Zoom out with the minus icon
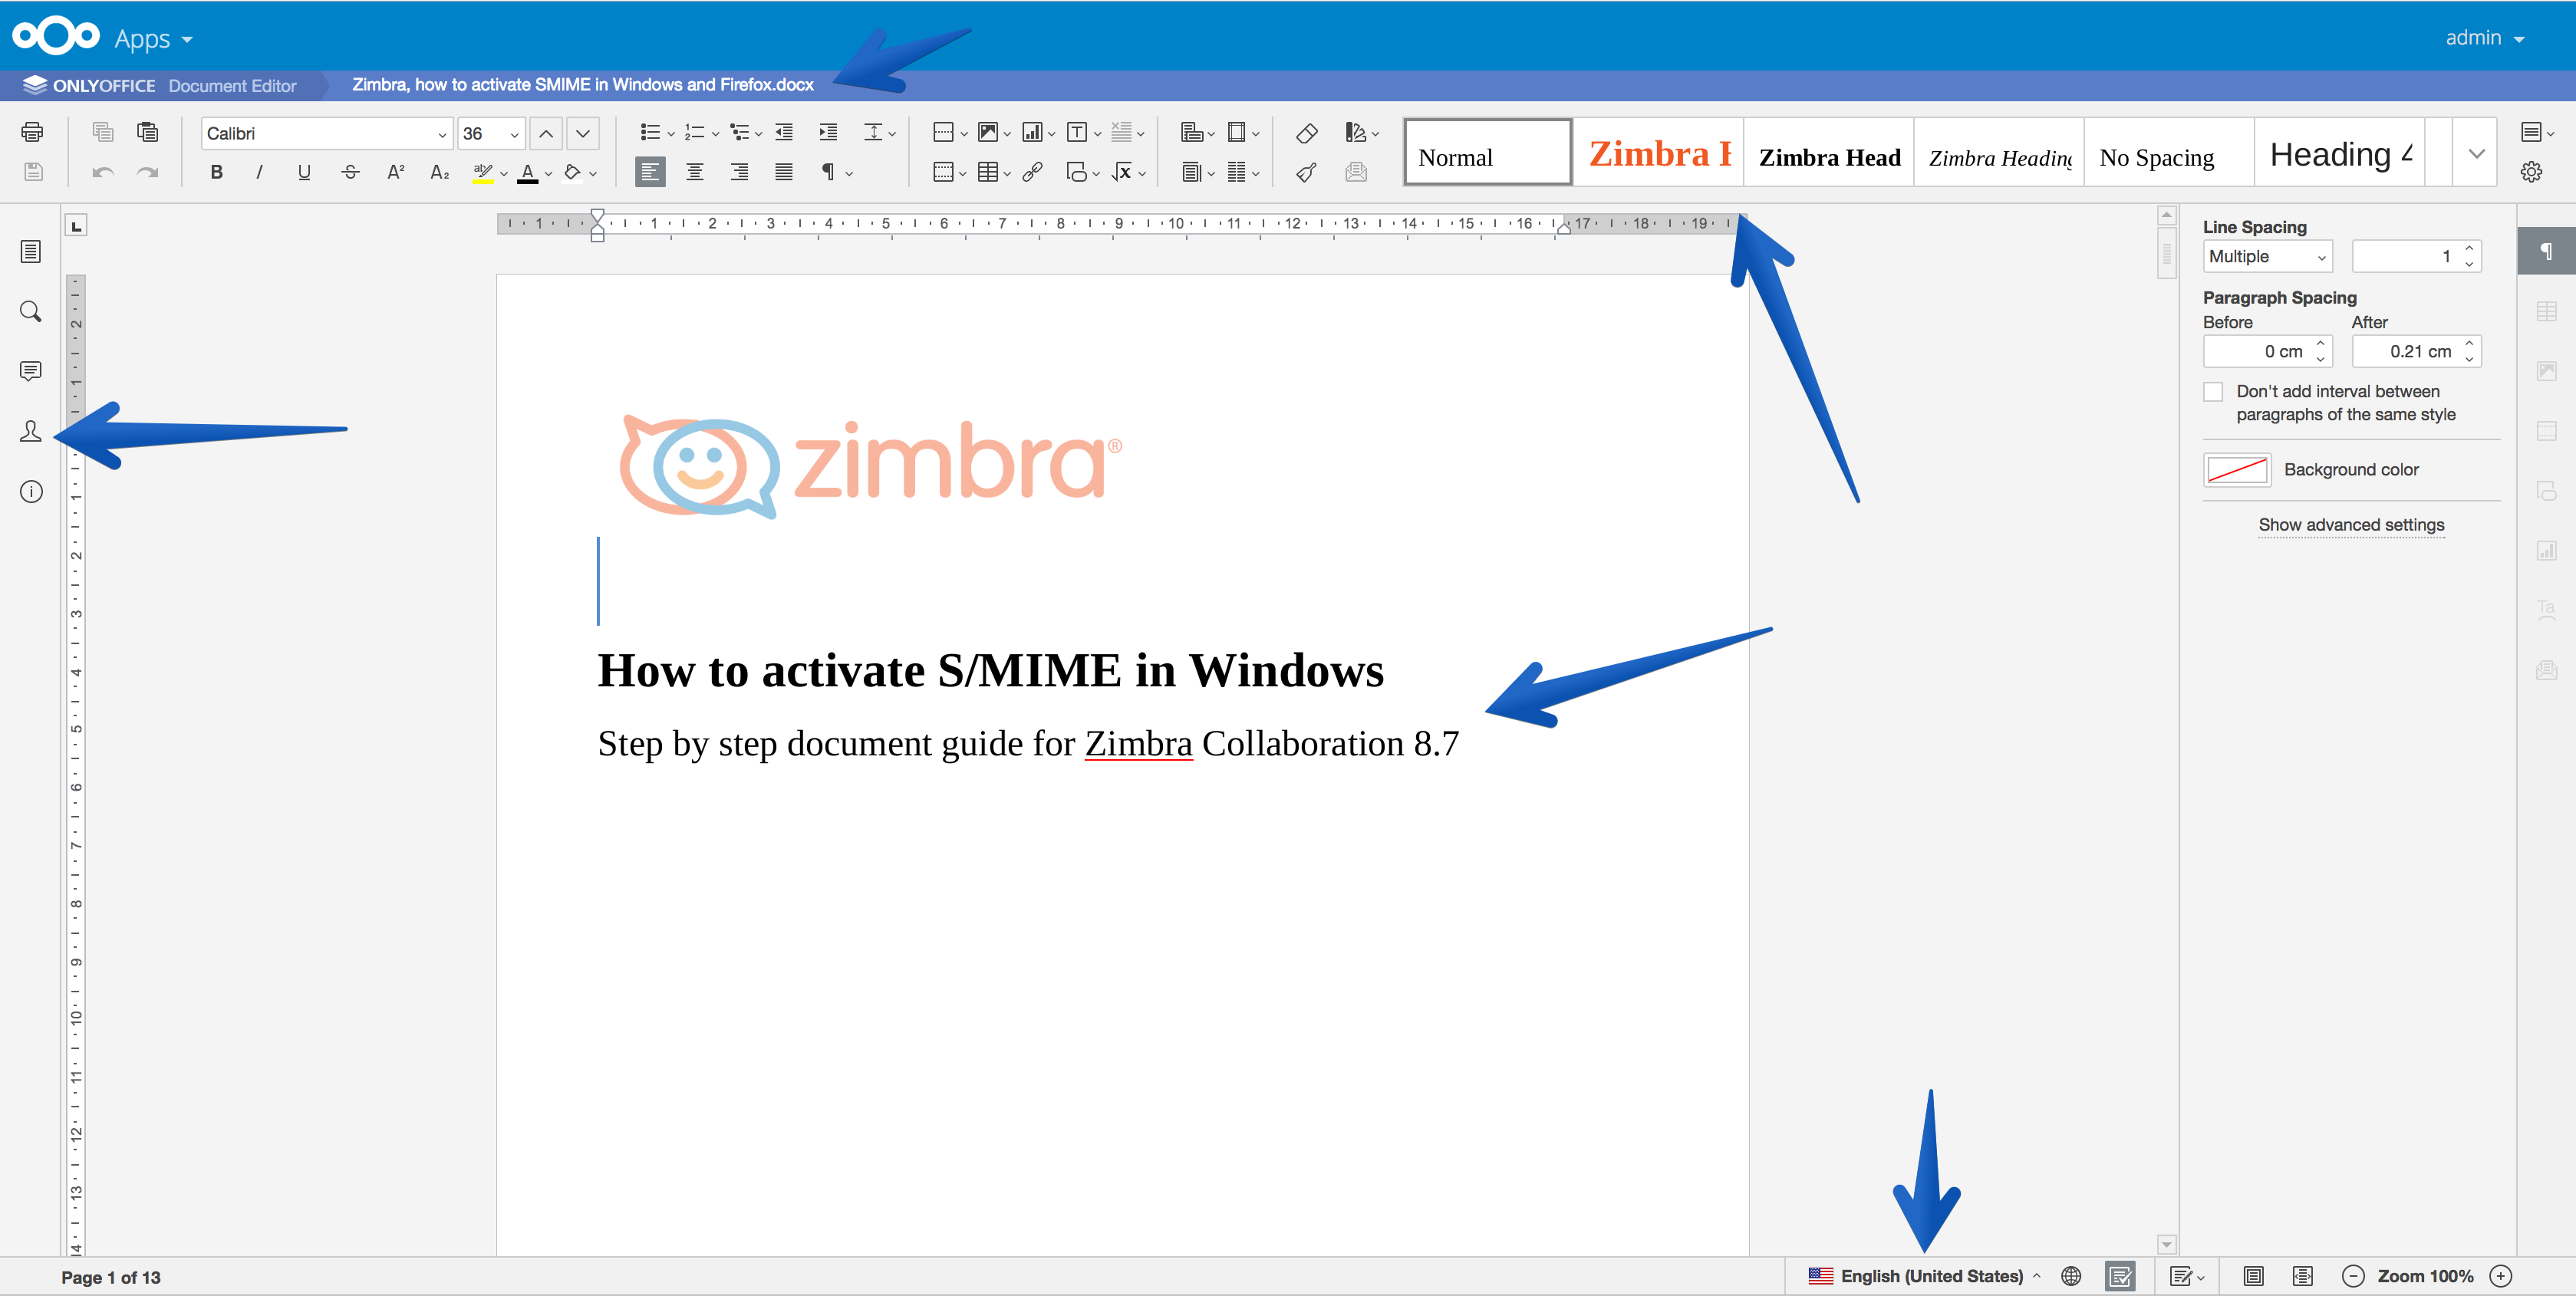Screen dimensions: 2576x1296 [x=2354, y=1276]
